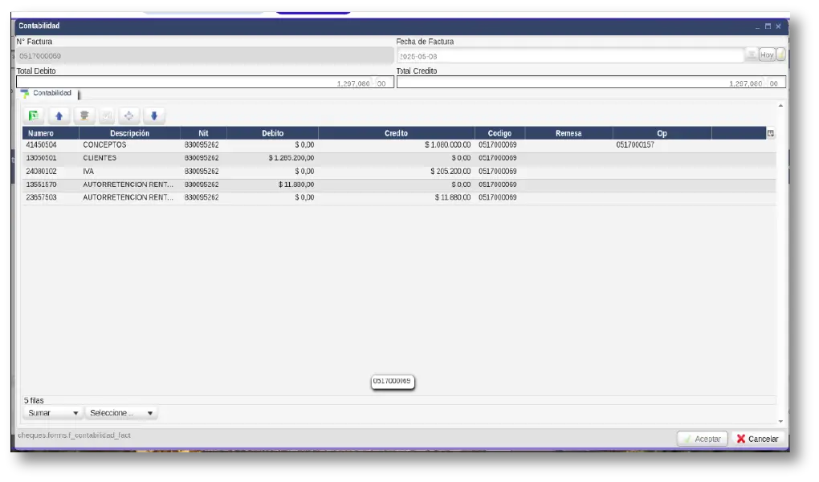Open the Seleccione... dropdown
This screenshot has height=482, width=819.
coord(121,413)
